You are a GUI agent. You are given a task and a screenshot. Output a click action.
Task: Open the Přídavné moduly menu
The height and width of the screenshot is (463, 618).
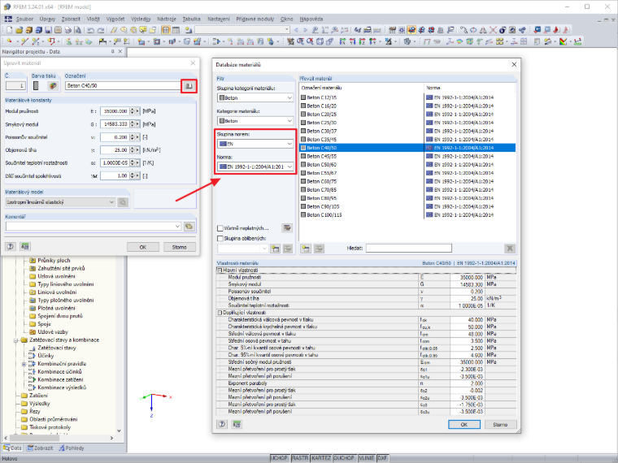[x=255, y=19]
